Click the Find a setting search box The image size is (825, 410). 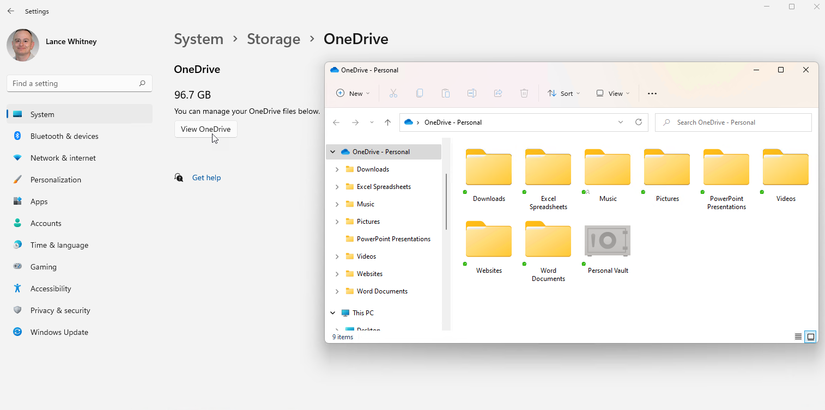pyautogui.click(x=80, y=83)
